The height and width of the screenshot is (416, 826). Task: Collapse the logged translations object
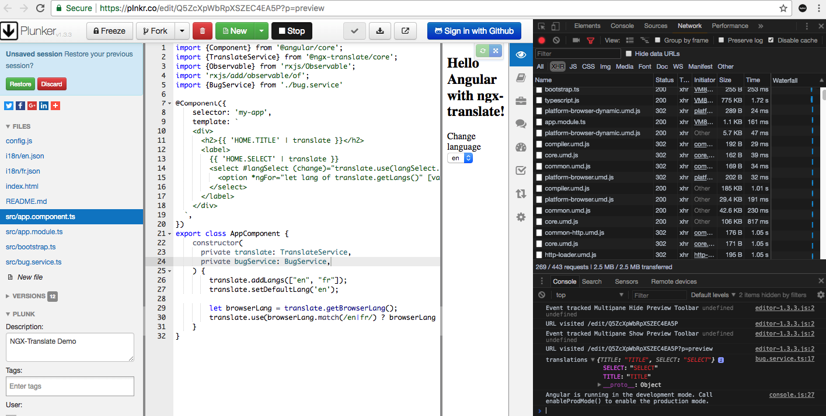(x=593, y=360)
